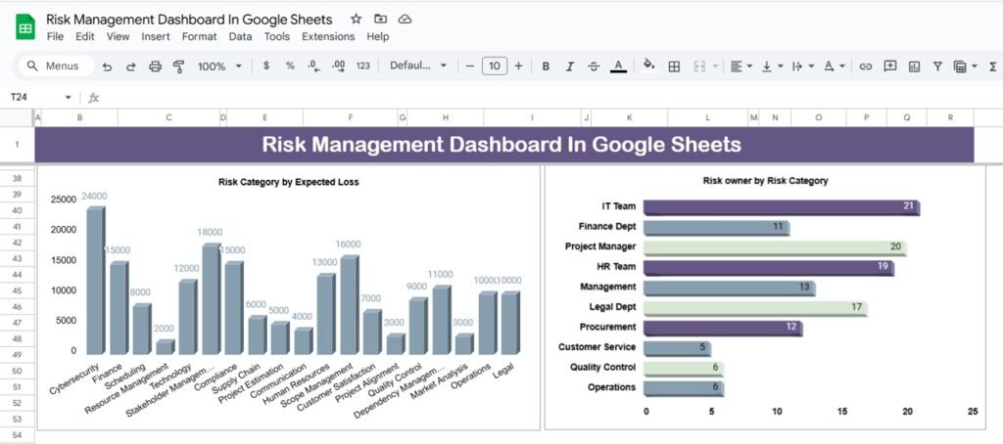1003x444 pixels.
Task: Open the merge cells dropdown arrow
Action: pyautogui.click(x=715, y=66)
